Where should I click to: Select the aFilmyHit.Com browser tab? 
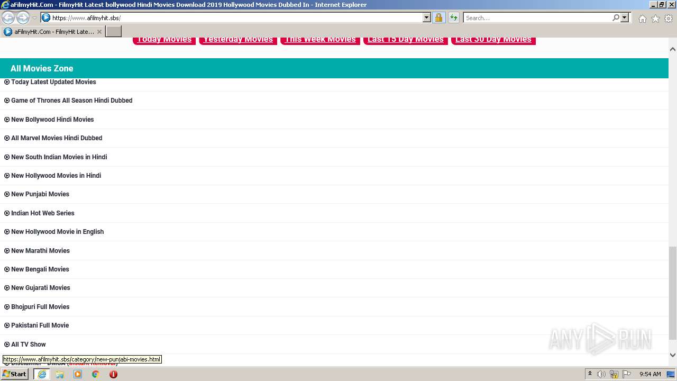click(x=52, y=32)
